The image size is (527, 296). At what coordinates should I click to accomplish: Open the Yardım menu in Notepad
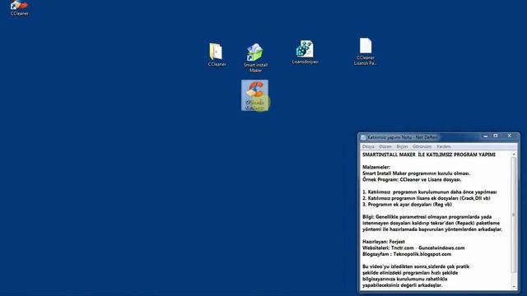pos(443,146)
